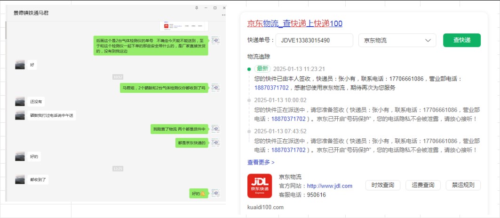The image size is (500, 218).
Task: Open the shared screenshot thumbnail in chat
Action: (x=184, y=26)
